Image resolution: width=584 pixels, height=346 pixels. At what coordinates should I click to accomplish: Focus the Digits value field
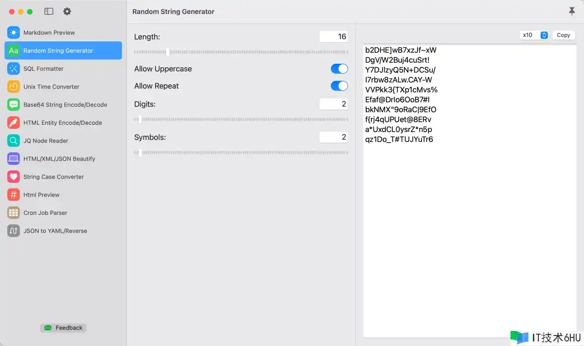[334, 104]
